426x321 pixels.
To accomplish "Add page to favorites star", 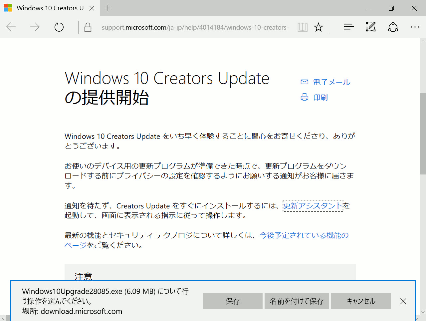I will coord(319,27).
